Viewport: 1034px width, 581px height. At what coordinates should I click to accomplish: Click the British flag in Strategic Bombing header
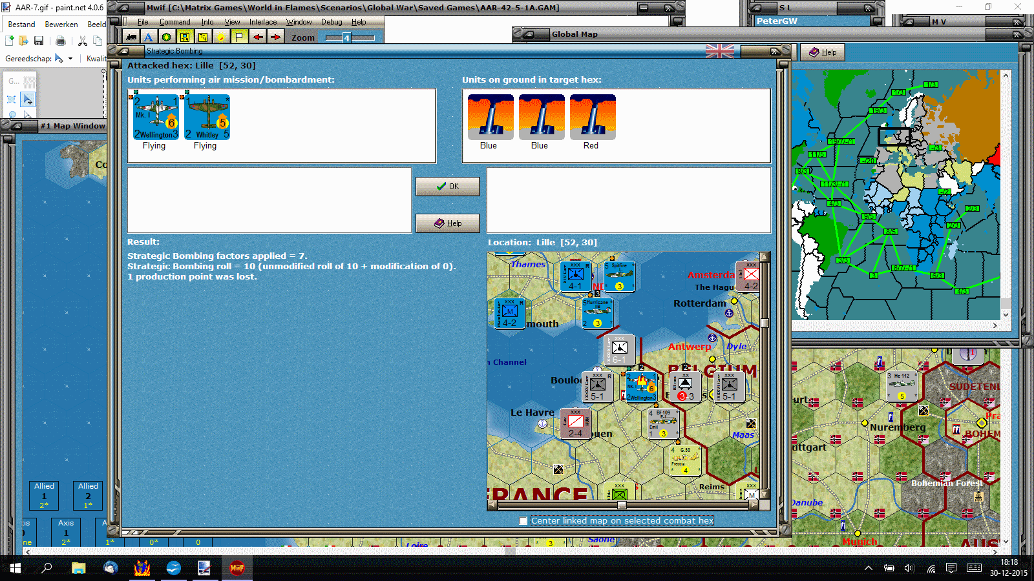pos(720,51)
